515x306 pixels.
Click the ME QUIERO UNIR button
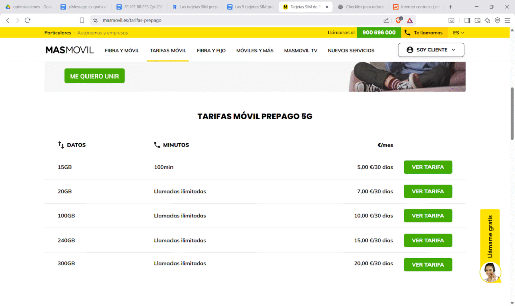click(94, 76)
